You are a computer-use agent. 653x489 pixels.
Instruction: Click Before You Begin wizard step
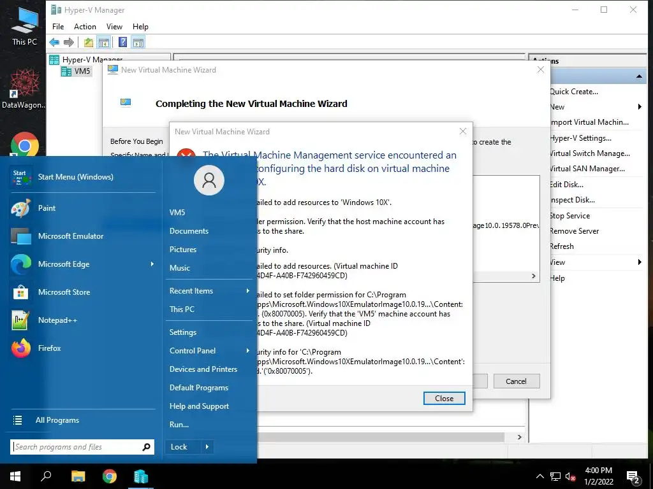coord(136,141)
